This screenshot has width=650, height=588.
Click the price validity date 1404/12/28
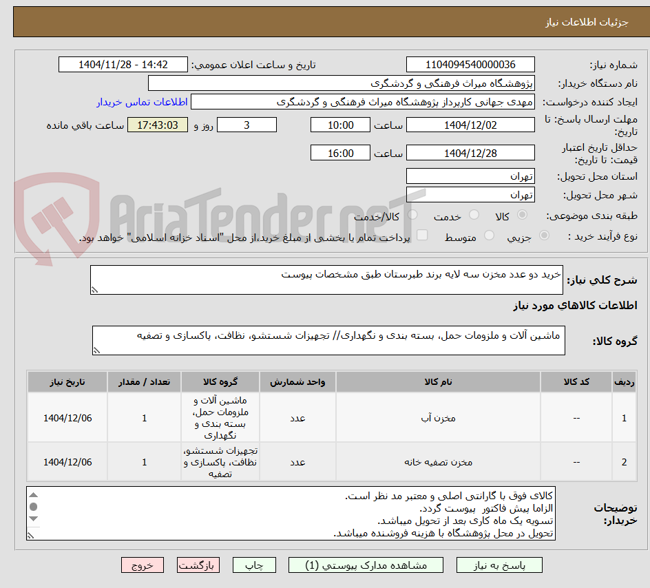coord(470,153)
